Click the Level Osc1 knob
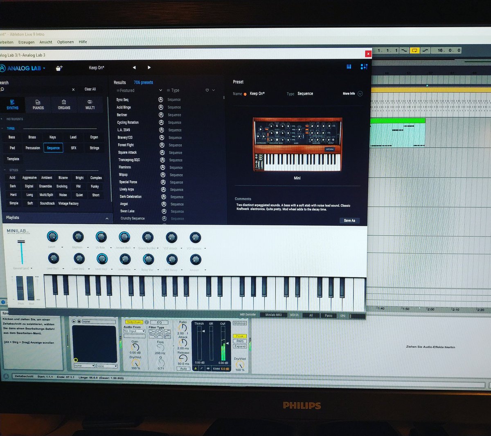 (54, 258)
